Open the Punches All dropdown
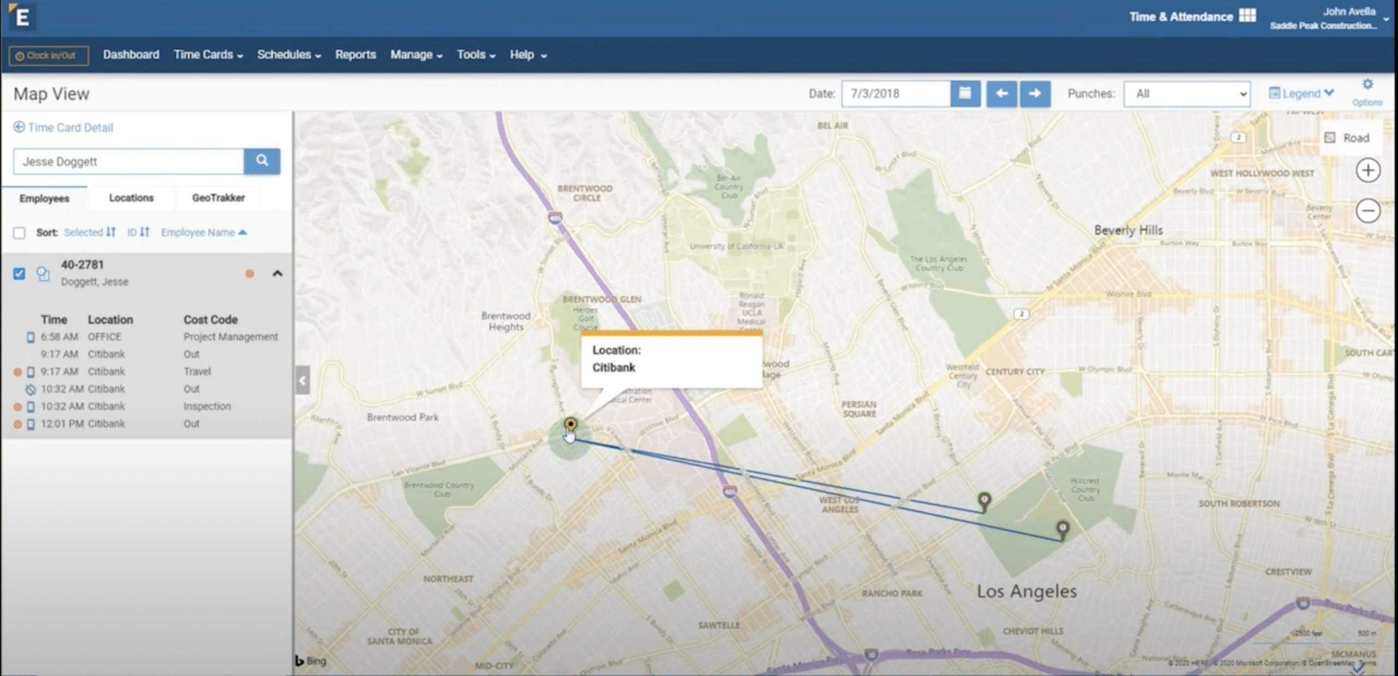 [1187, 94]
